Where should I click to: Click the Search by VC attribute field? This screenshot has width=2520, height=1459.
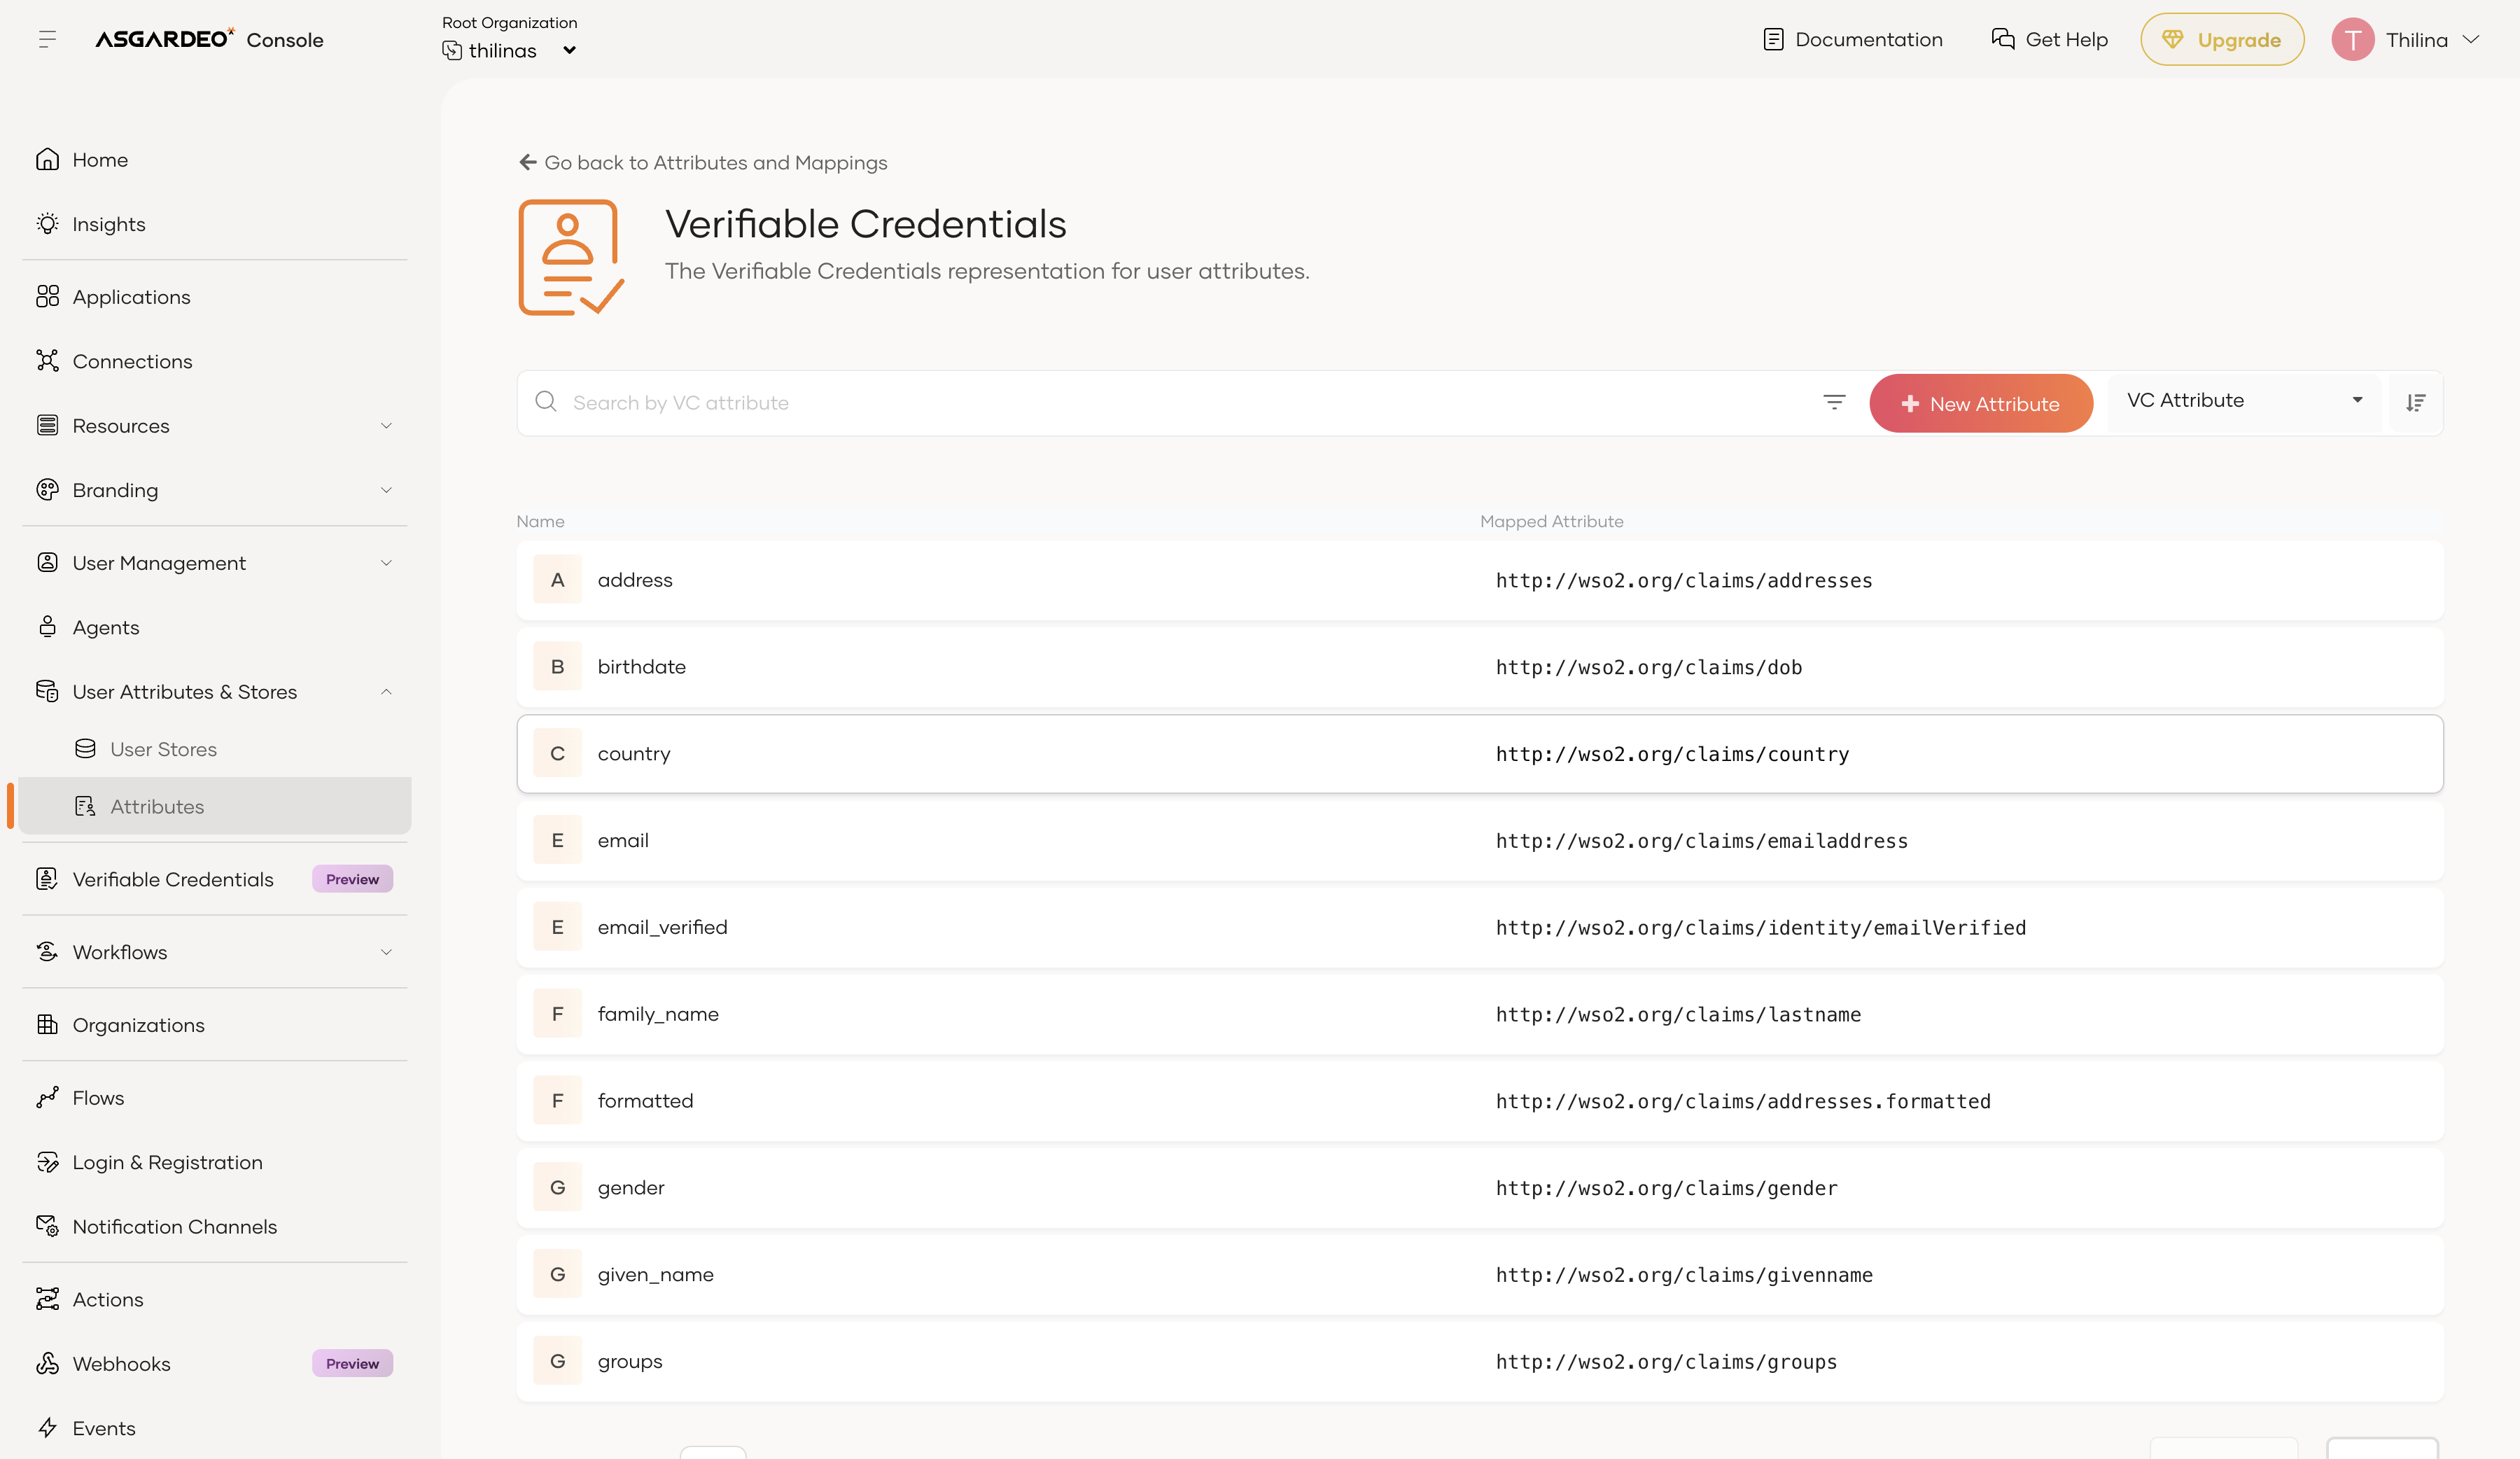pyautogui.click(x=1180, y=403)
